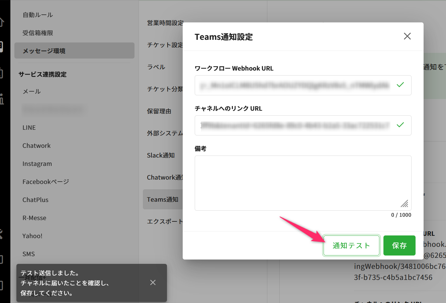Open 受信箱権限 in sidebar

pos(38,33)
